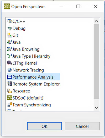Click the Java perspective icon

(x=9, y=42)
